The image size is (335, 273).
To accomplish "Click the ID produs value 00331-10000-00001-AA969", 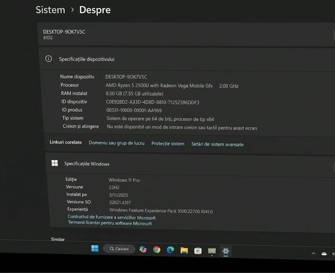I will (134, 110).
